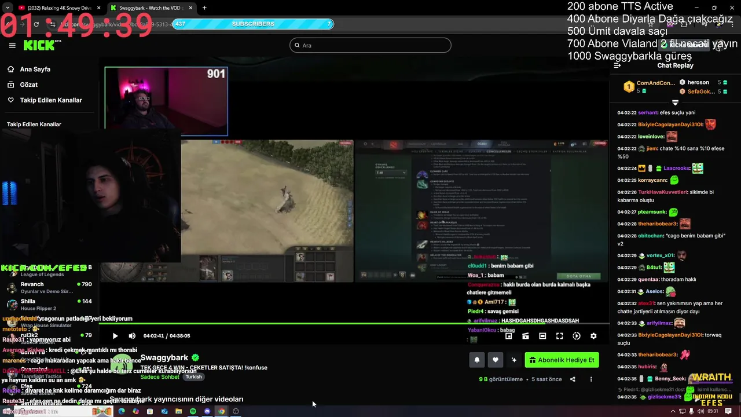Click the heart follow button
Viewport: 741px width, 417px height.
coord(496,360)
